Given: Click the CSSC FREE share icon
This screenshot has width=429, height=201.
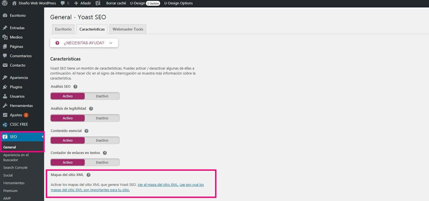Looking at the screenshot, I should [5, 125].
